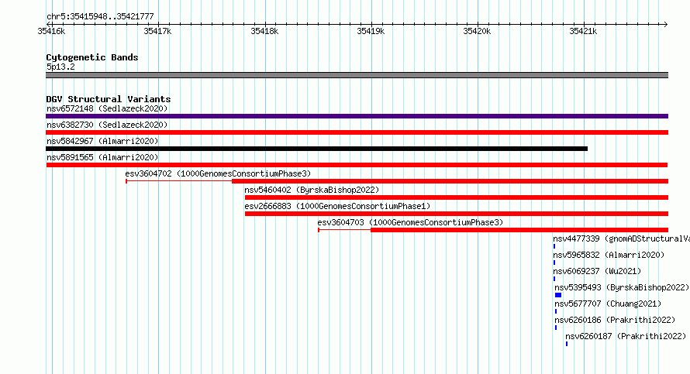Click the nsv5842967 (Almarri2020) label
Image resolution: width=690 pixels, height=374 pixels.
coord(102,141)
